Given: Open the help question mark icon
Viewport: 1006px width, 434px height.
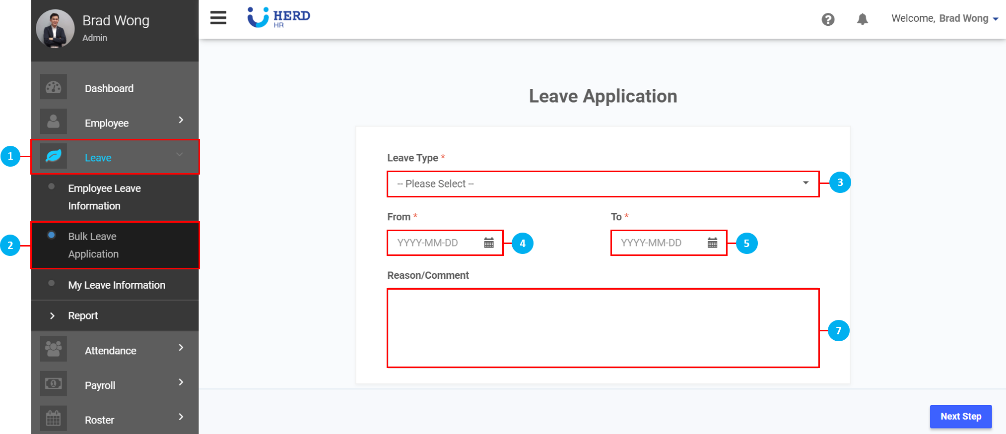Looking at the screenshot, I should click(x=828, y=19).
